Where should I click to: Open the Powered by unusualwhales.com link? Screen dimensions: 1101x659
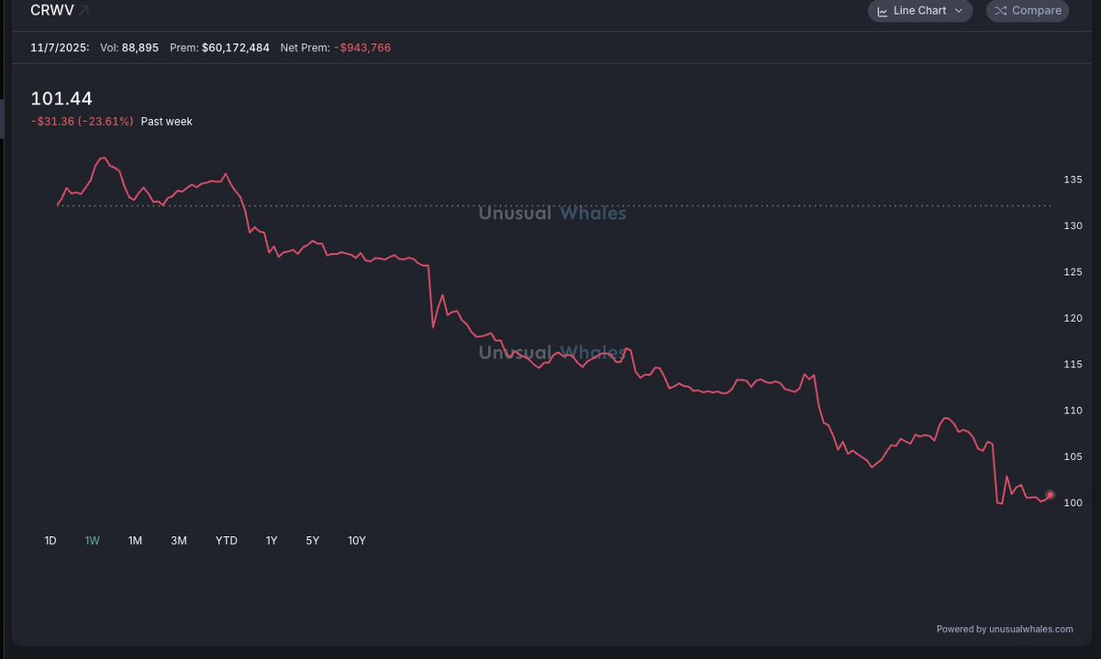point(1004,630)
